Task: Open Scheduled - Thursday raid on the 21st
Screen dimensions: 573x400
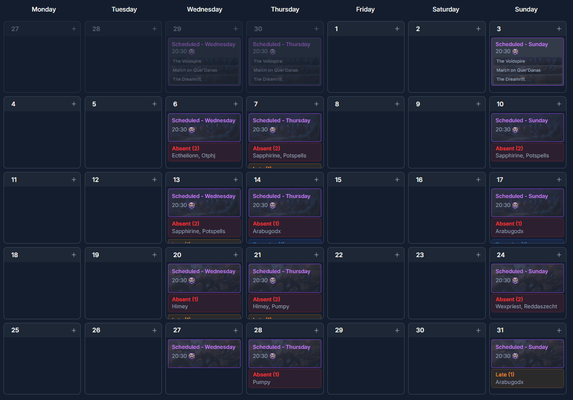Action: click(285, 278)
